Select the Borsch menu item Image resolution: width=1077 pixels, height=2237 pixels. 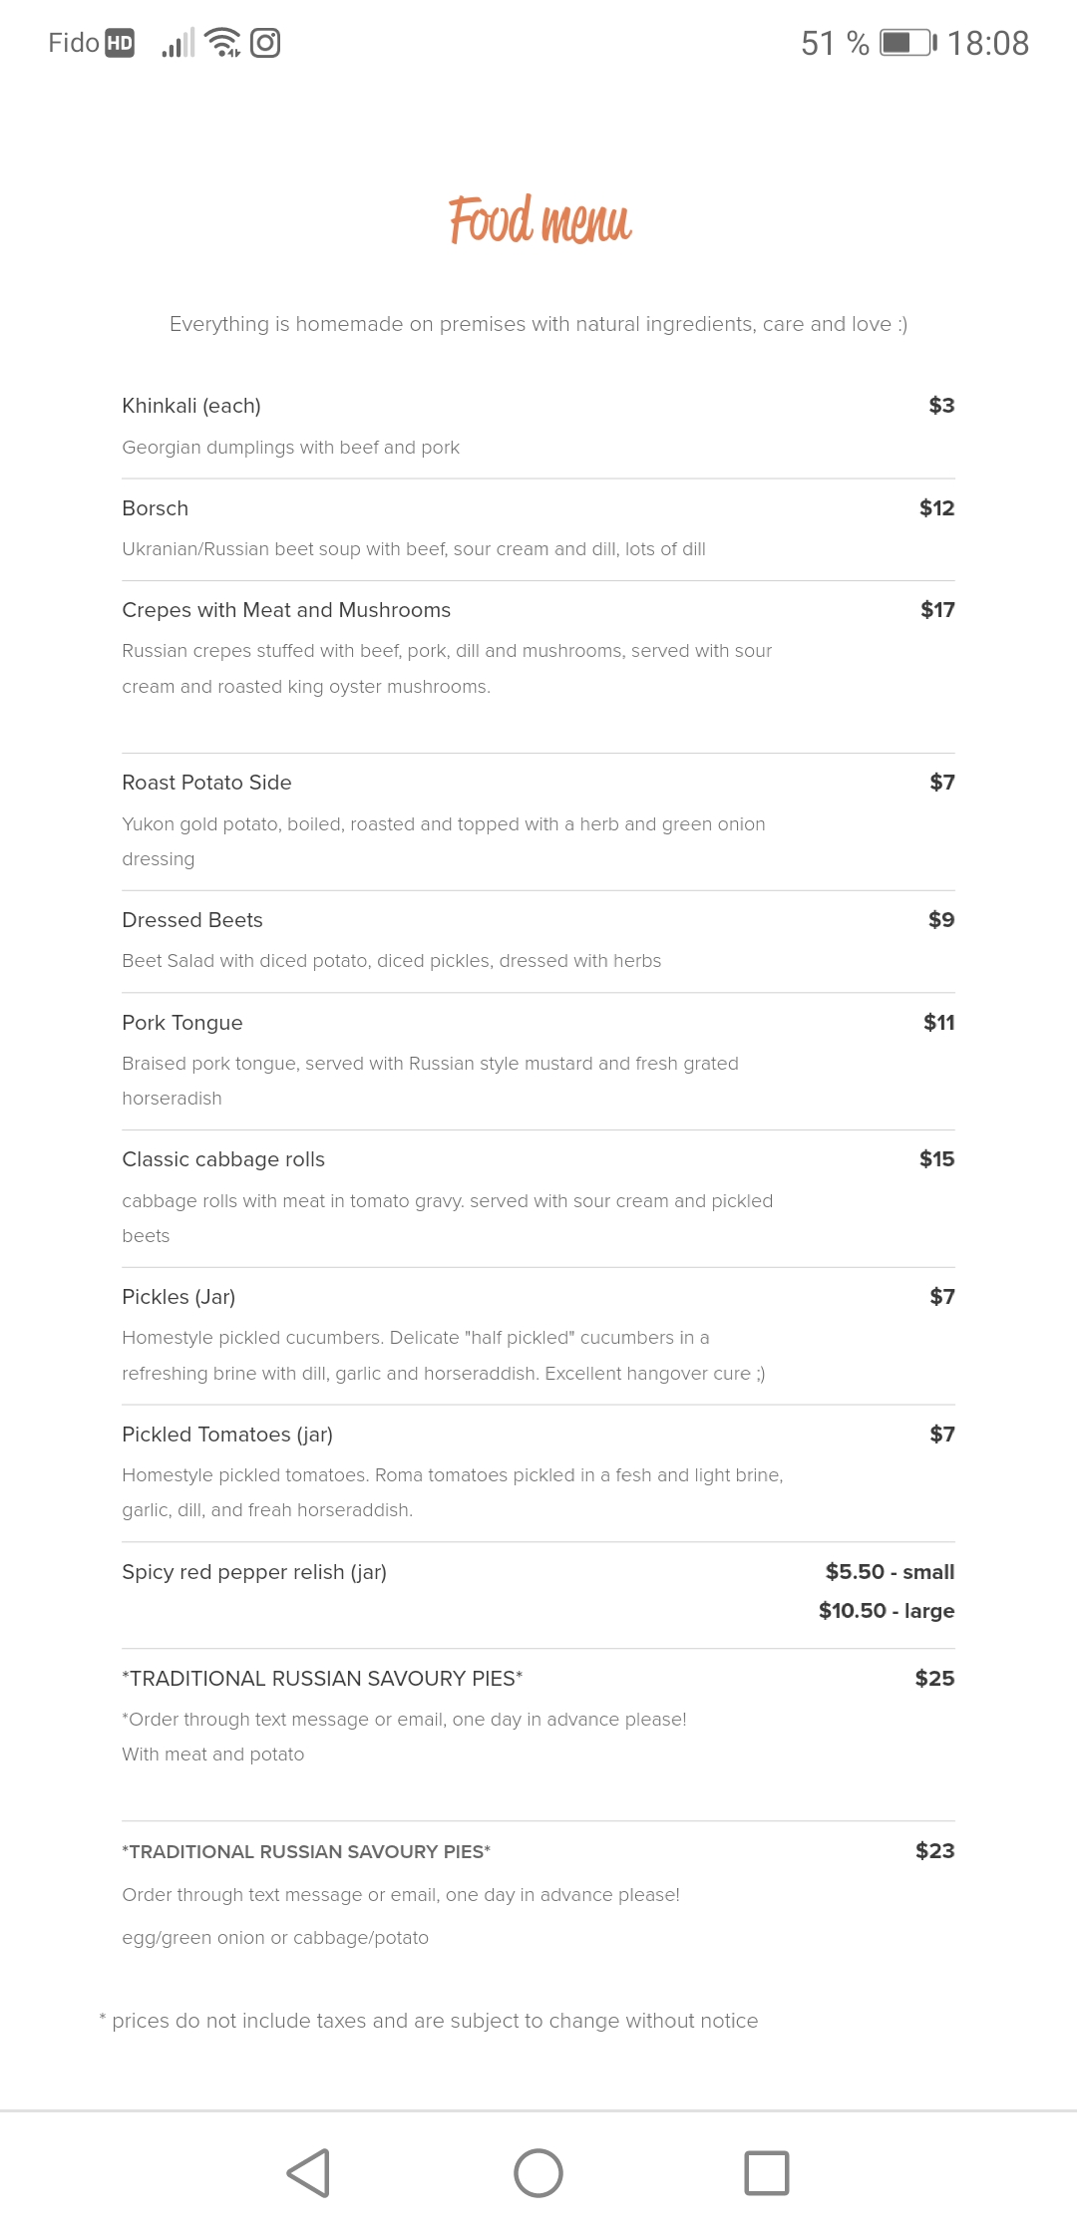(156, 508)
